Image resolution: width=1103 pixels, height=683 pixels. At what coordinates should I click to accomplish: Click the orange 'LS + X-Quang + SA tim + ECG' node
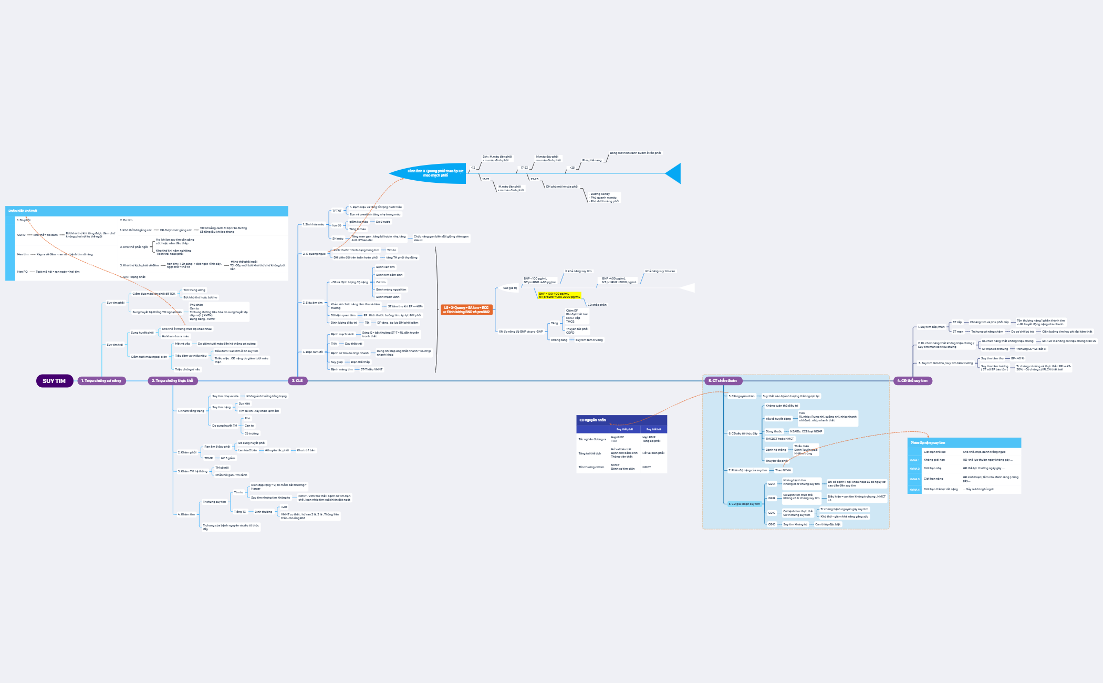pos(467,310)
